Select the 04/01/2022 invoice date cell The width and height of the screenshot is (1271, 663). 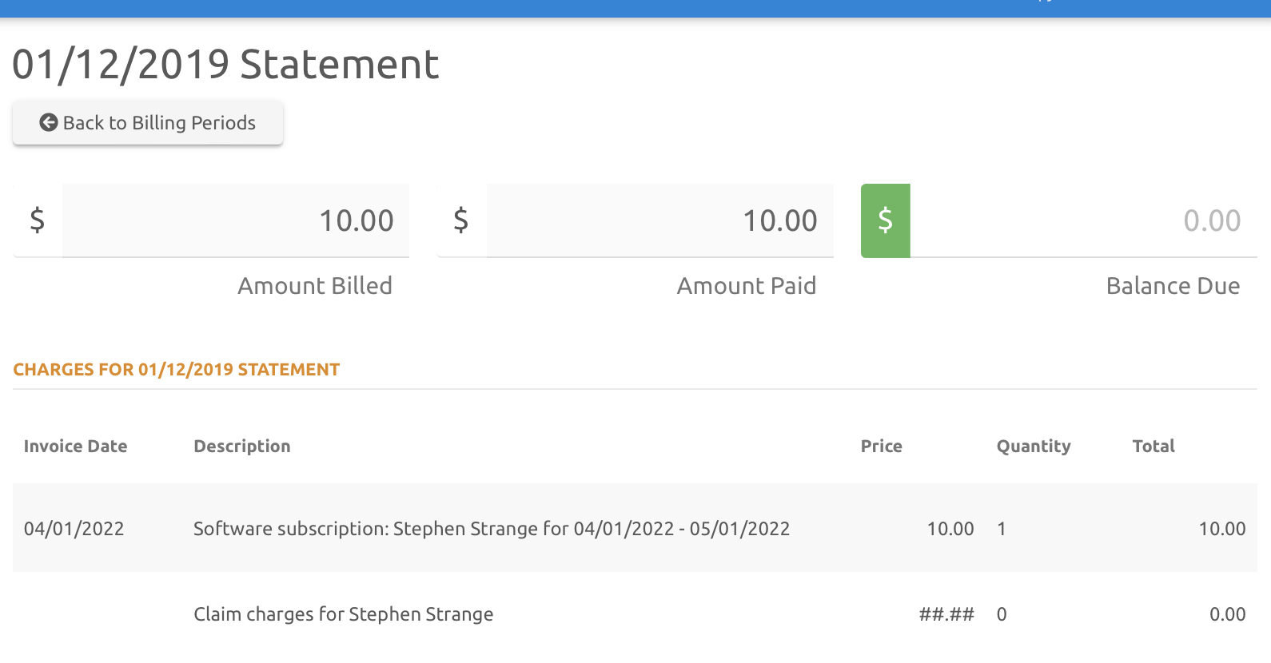[74, 529]
